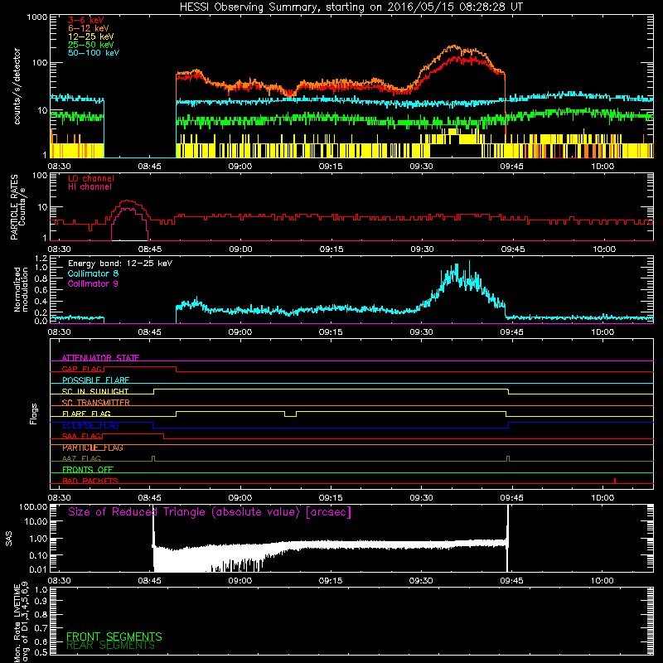Select the LO channel legend label
The height and width of the screenshot is (663, 663).
click(91, 178)
